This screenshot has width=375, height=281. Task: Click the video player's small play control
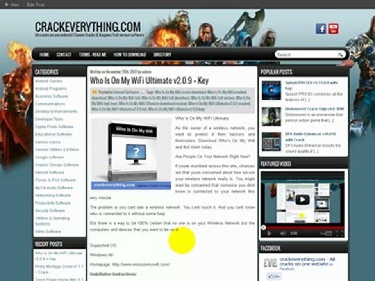coord(269,233)
